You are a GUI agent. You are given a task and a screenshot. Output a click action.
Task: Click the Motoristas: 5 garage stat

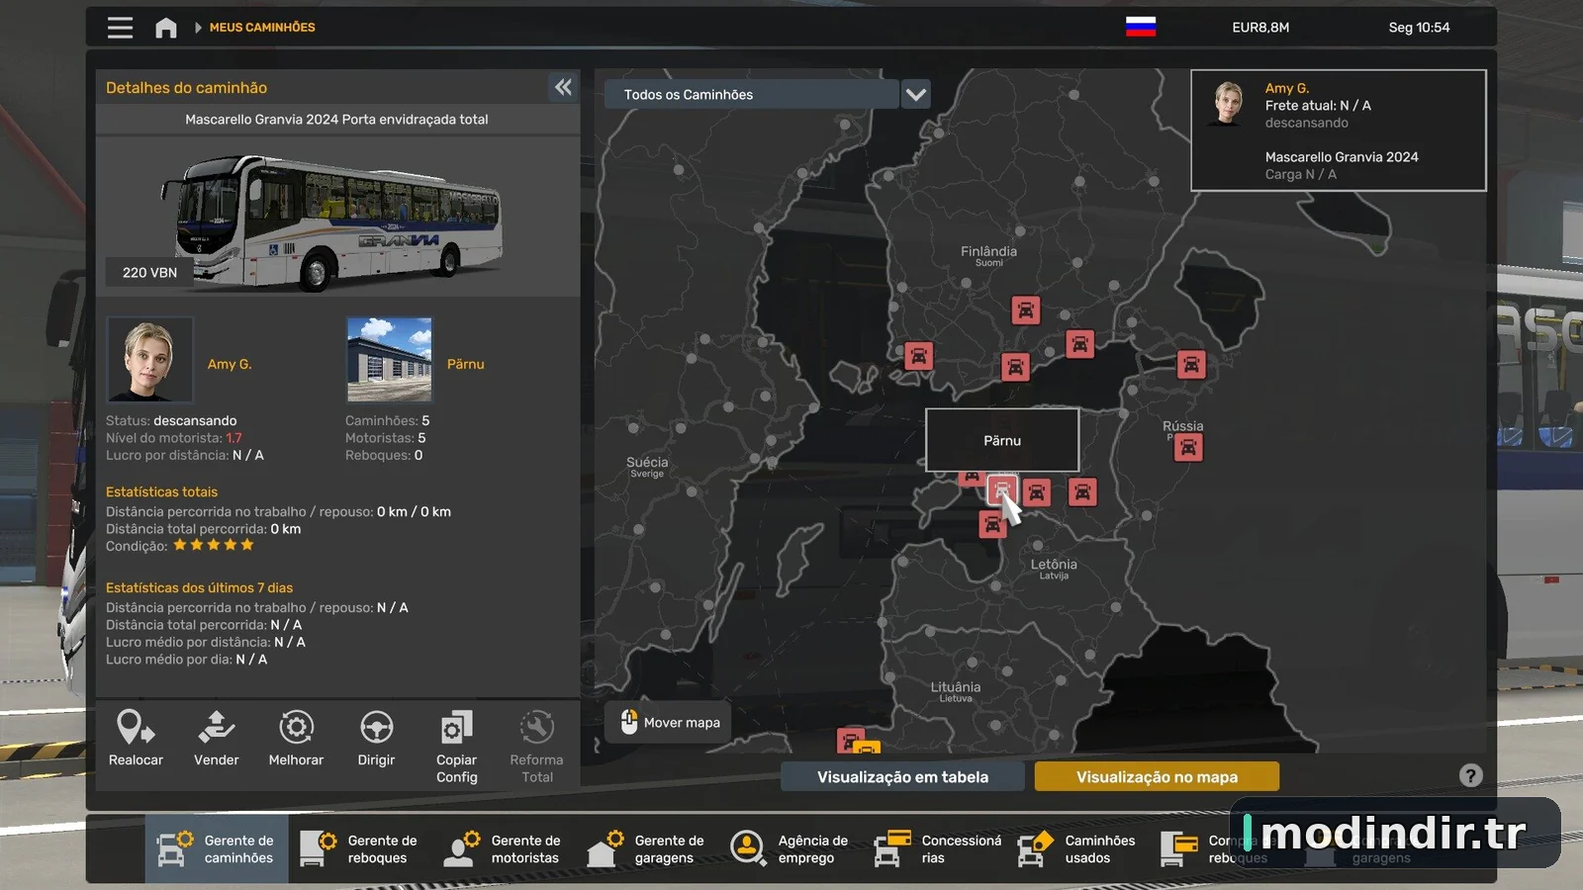(386, 438)
